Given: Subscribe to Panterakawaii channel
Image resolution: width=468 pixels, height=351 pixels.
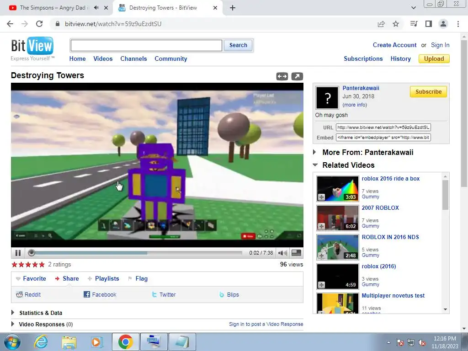Looking at the screenshot, I should pyautogui.click(x=428, y=91).
